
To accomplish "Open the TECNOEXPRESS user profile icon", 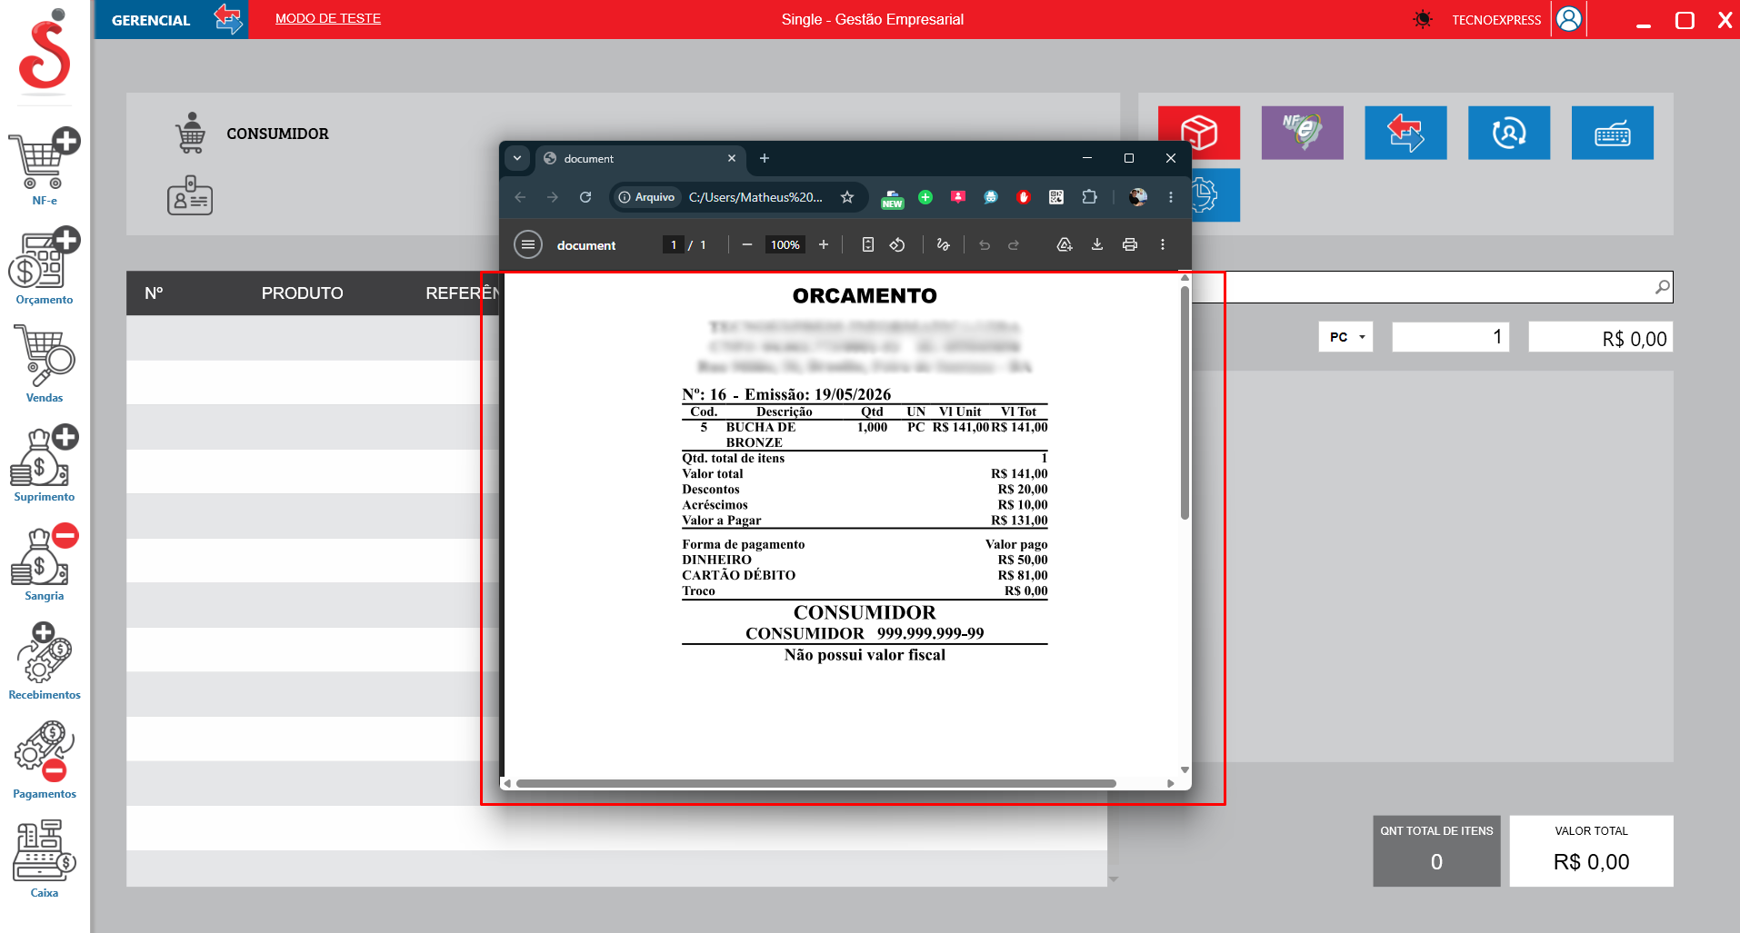I will 1569,19.
